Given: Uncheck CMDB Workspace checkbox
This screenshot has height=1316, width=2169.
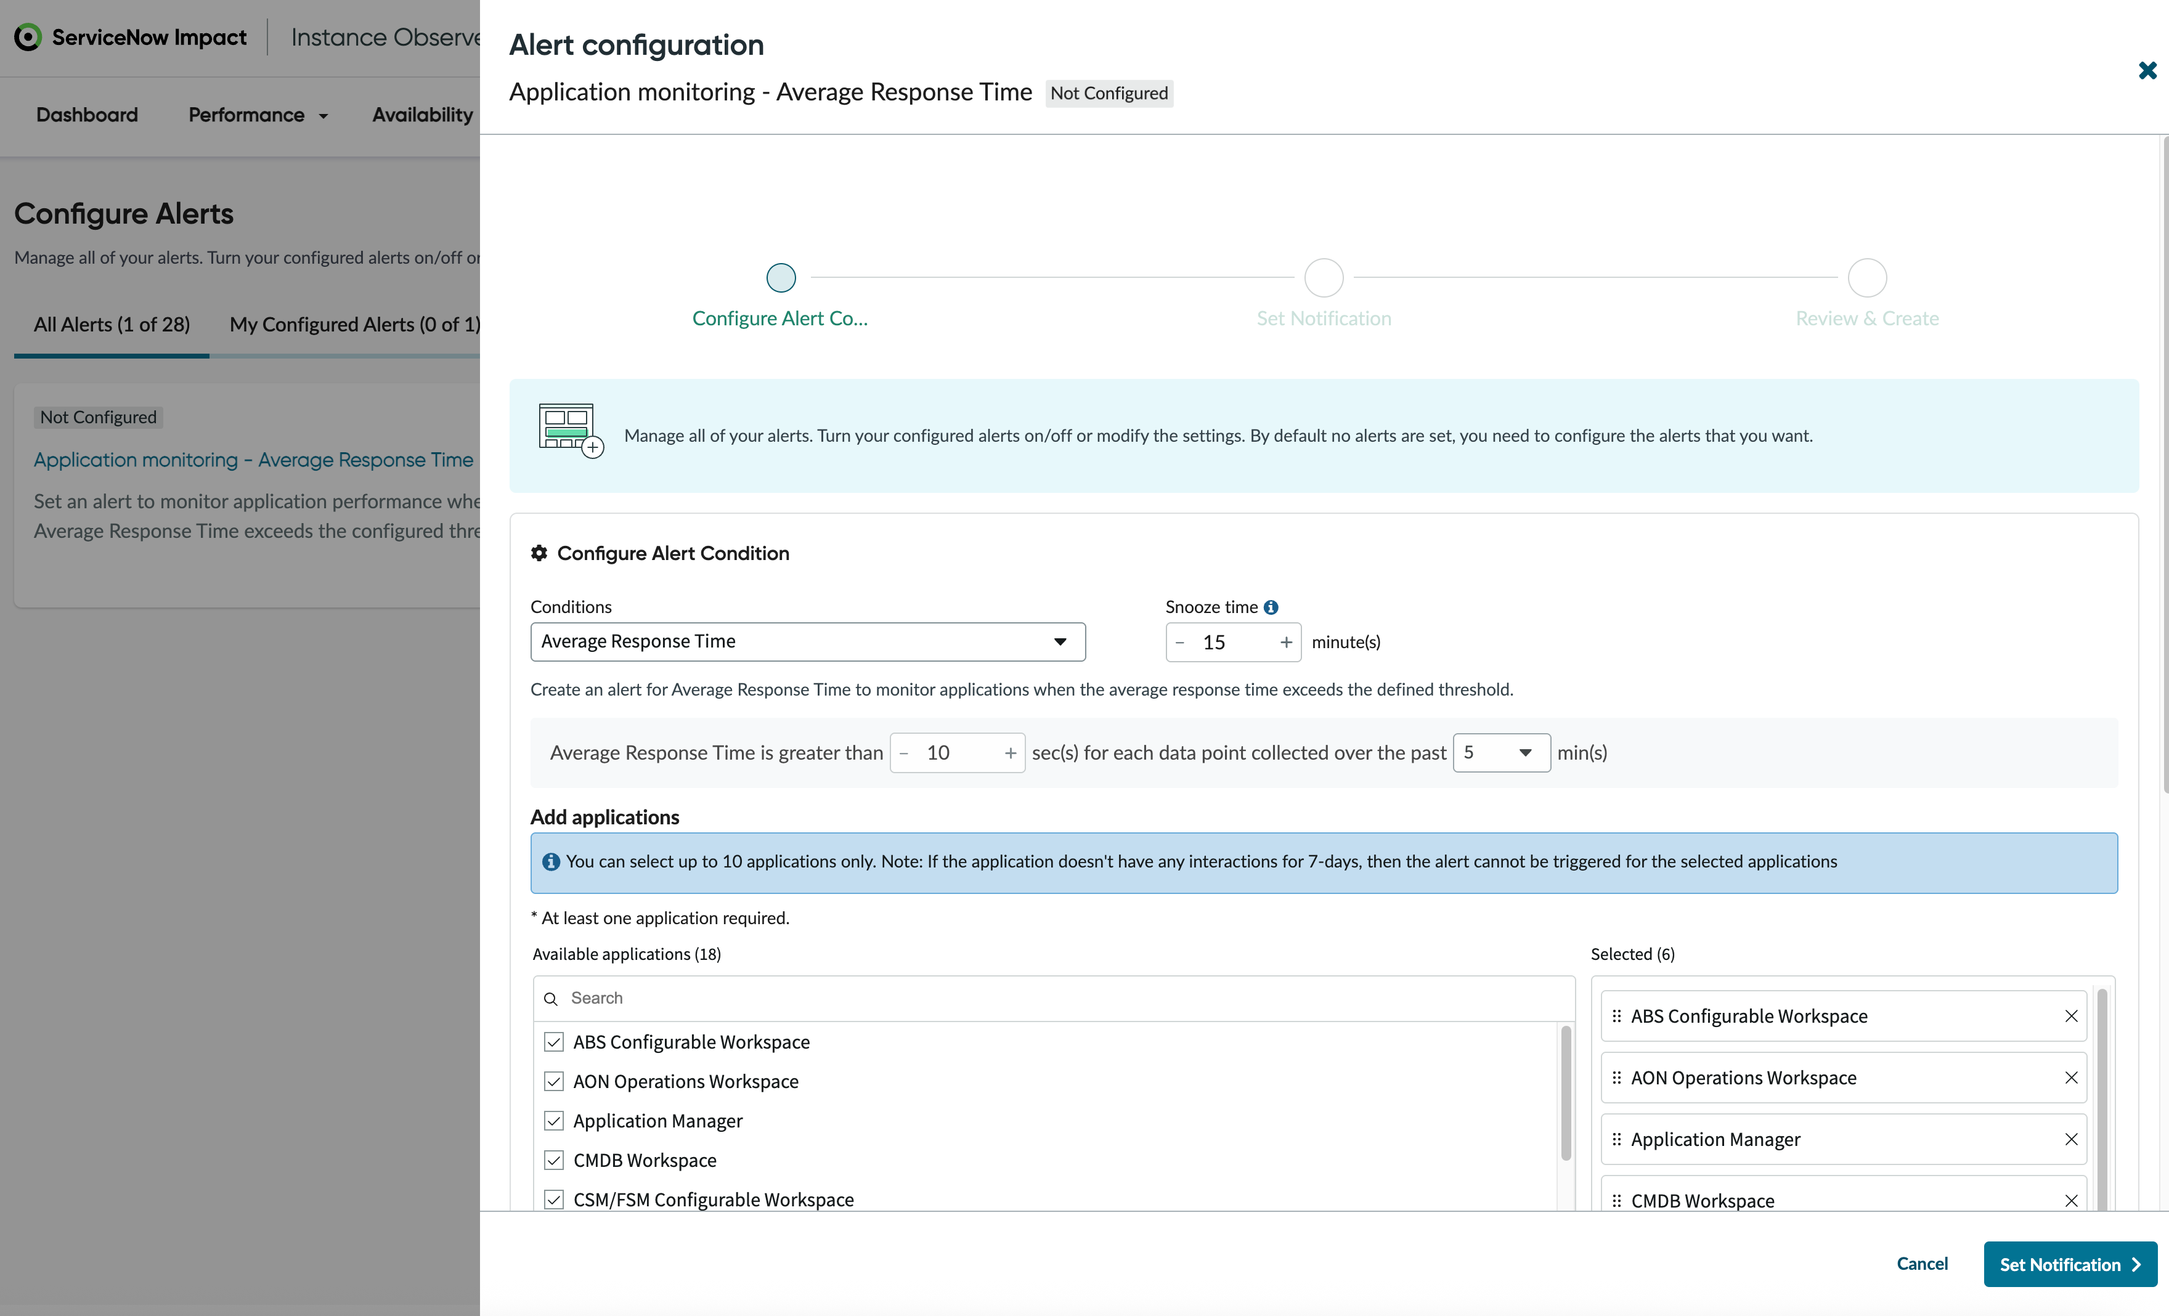Looking at the screenshot, I should coord(554,1161).
